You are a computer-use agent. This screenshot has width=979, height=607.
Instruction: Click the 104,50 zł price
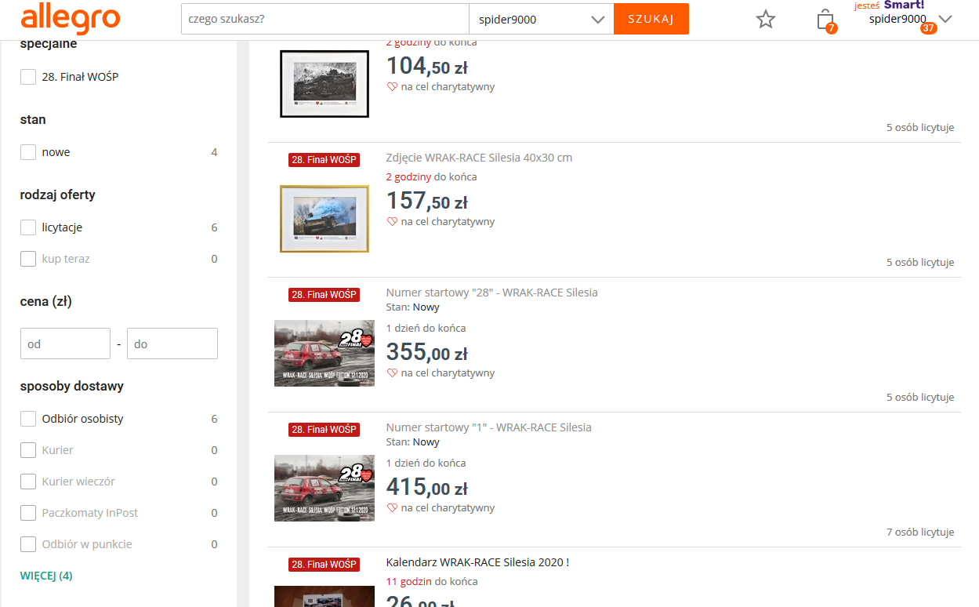coord(427,66)
